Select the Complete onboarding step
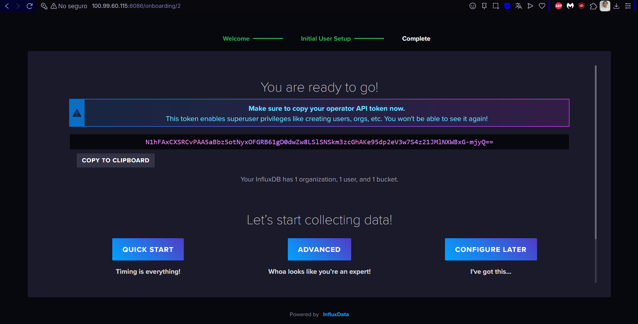This screenshot has width=638, height=324. pyautogui.click(x=416, y=39)
